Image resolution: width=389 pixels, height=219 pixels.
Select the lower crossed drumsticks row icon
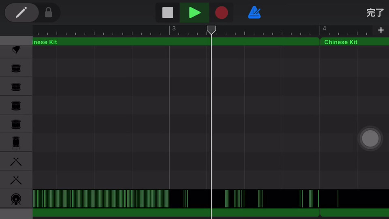click(16, 180)
